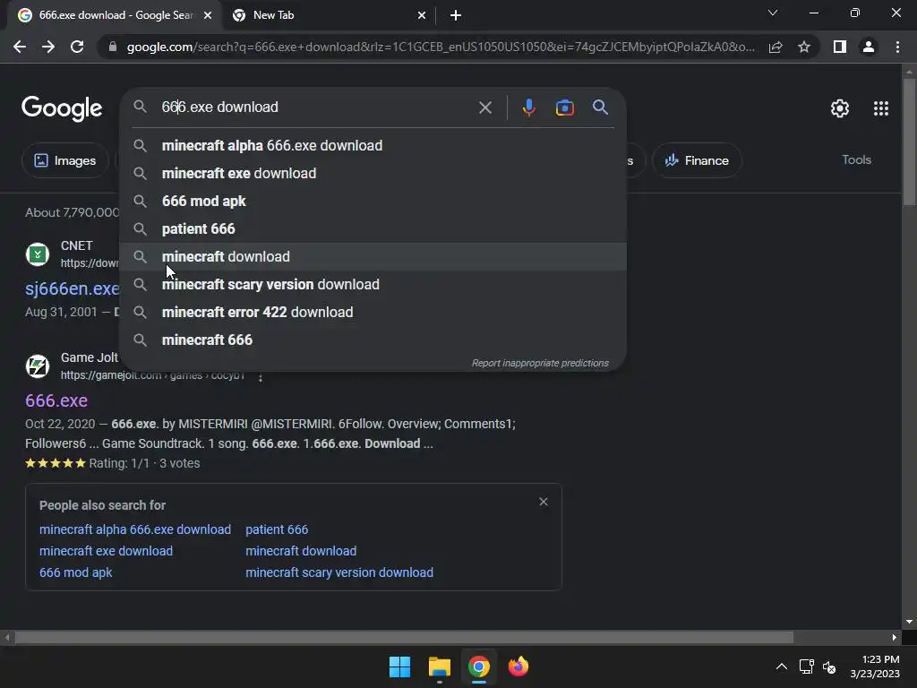Choose suggestion minecraft 666

click(373, 340)
